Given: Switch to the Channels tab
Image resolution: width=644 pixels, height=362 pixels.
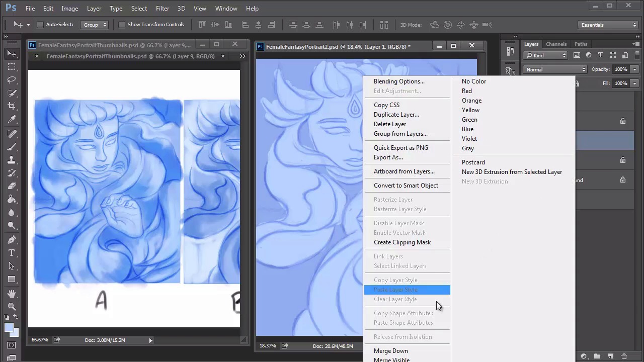Looking at the screenshot, I should 556,44.
